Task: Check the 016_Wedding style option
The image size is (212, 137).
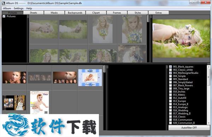Action: coord(170,111)
